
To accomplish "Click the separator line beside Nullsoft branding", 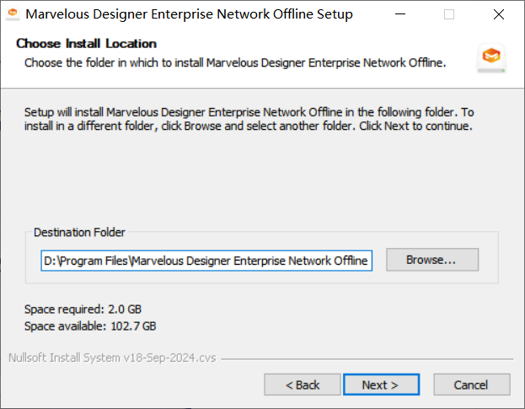I will (367, 358).
